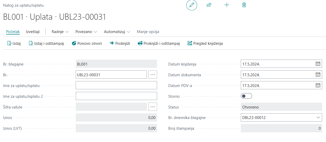
Task: Open the ellipsis lookup beside Br. field
Action: (153, 75)
